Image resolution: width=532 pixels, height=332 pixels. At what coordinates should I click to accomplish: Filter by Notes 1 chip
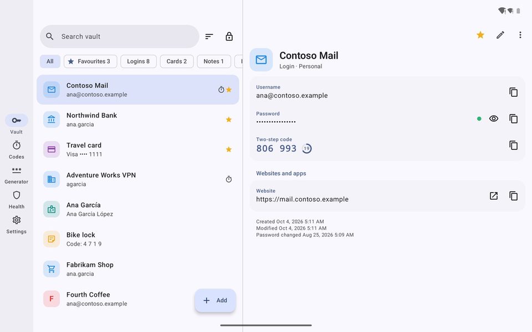[214, 61]
